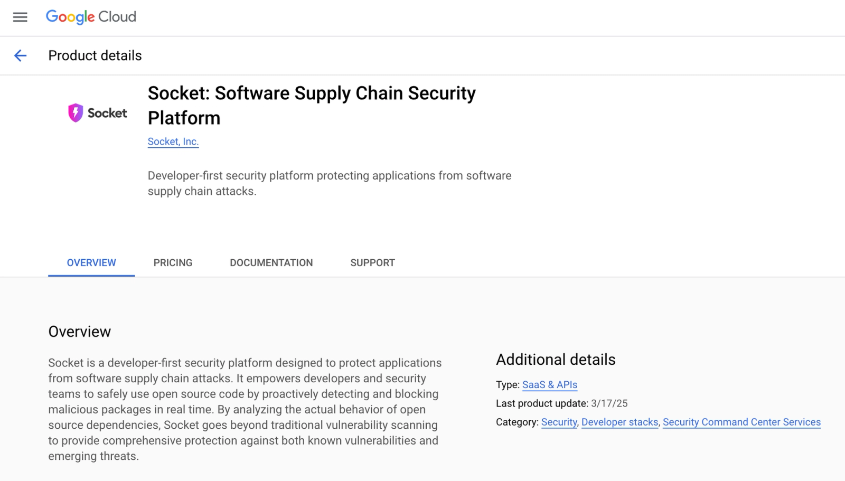Viewport: 845px width, 481px height.
Task: Open the Socket, Inc. publisher link
Action: point(173,142)
